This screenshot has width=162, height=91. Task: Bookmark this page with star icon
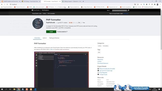coord(138,5)
